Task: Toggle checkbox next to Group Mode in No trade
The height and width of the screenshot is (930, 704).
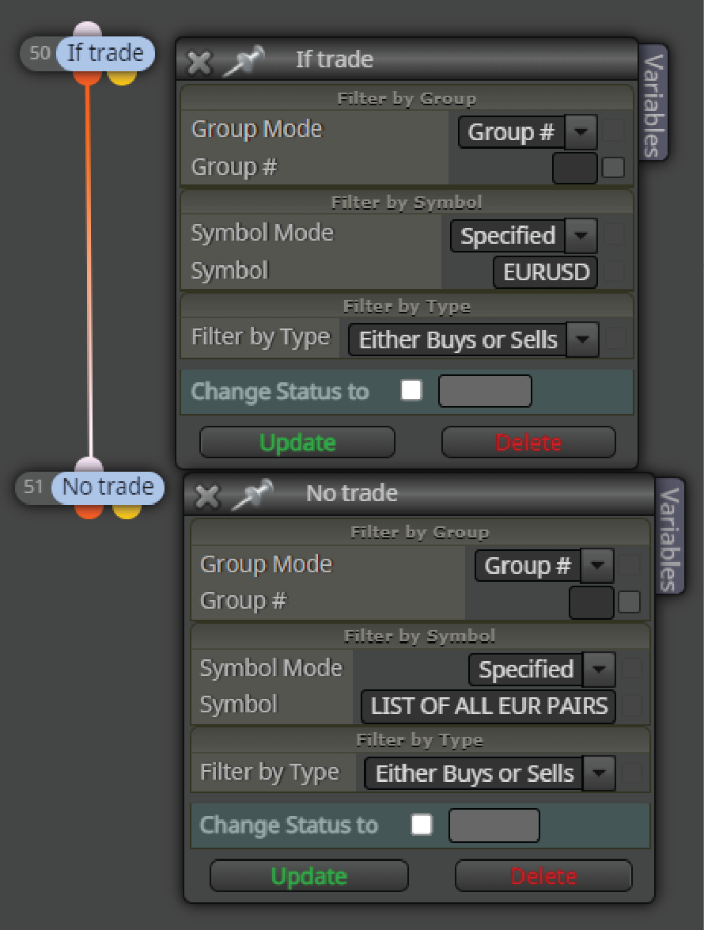Action: click(630, 564)
